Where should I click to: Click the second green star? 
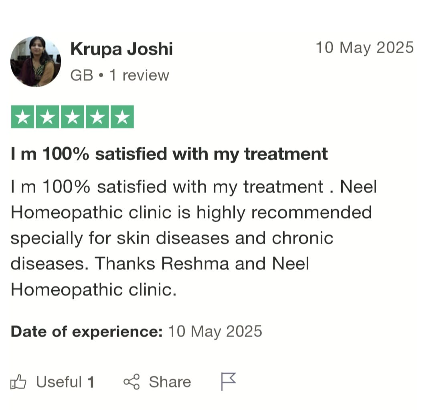pyautogui.click(x=48, y=117)
